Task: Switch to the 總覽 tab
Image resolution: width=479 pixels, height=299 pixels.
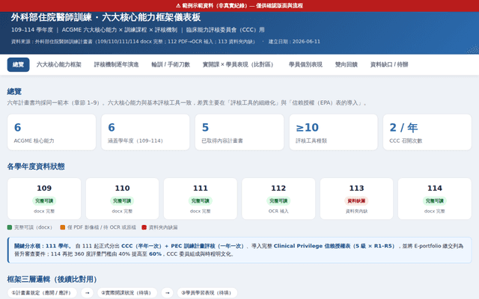Action: point(18,65)
